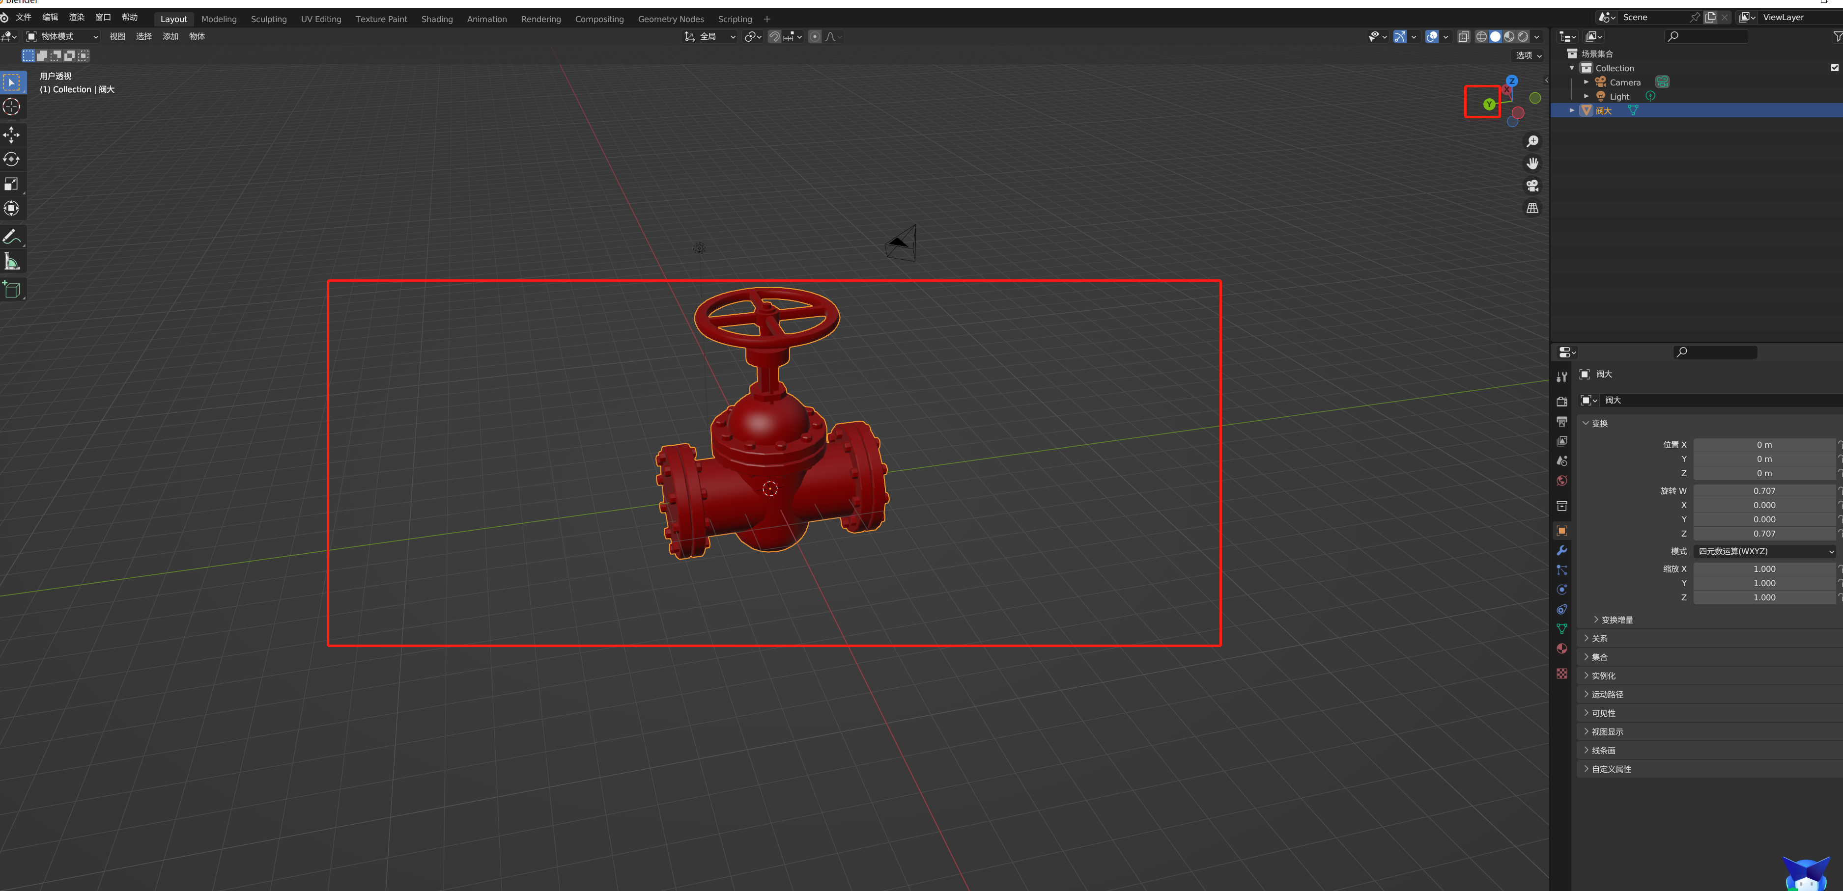Select the Add Cube tool
This screenshot has width=1843, height=891.
tap(12, 290)
